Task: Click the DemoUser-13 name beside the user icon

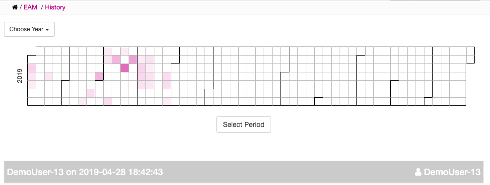Action: coord(452,172)
